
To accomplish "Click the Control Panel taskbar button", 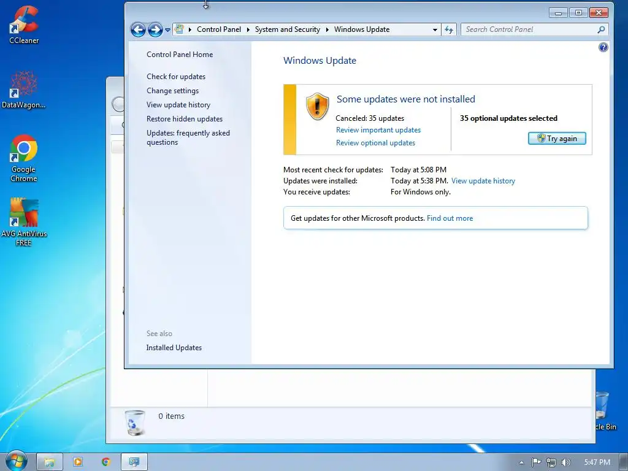I will 134,462.
